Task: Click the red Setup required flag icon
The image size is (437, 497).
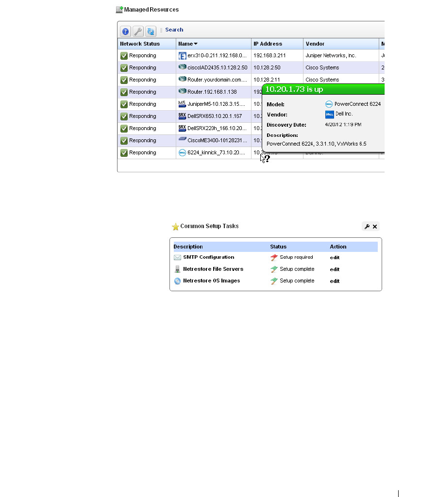Action: pyautogui.click(x=274, y=258)
